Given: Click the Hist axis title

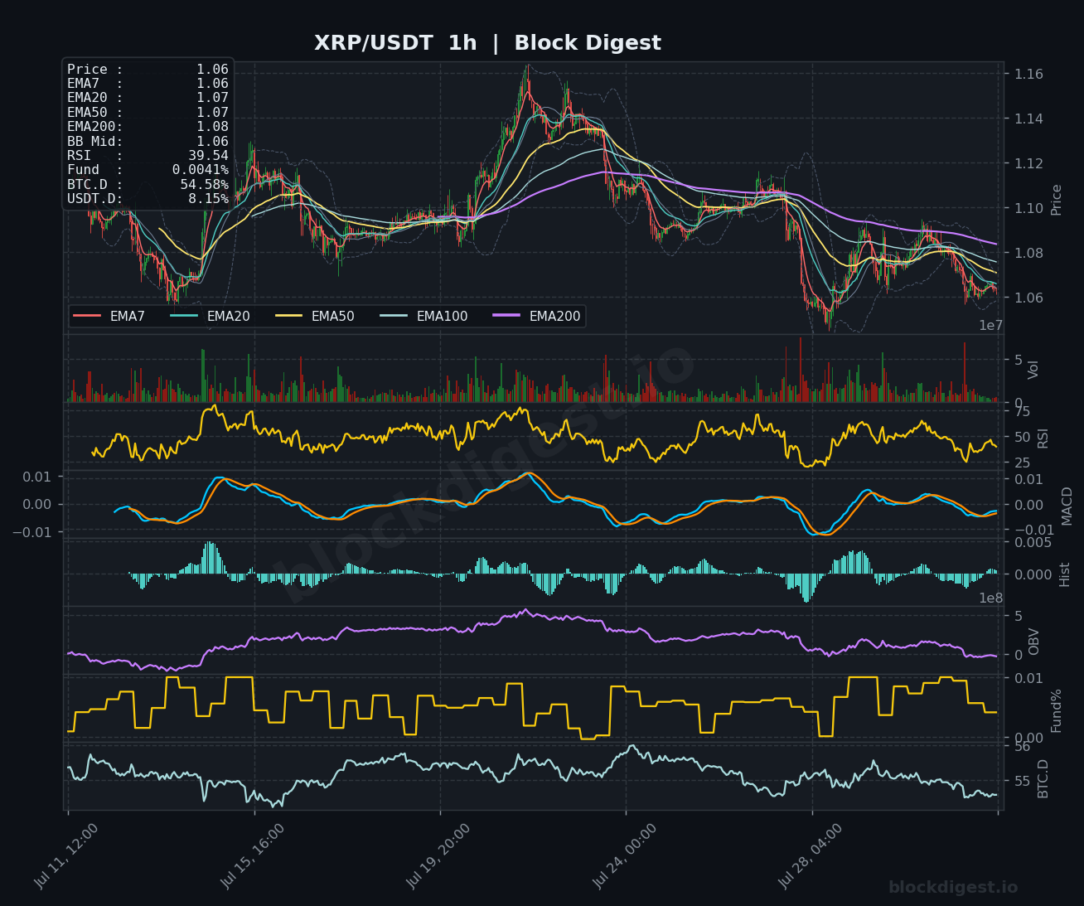Looking at the screenshot, I should click(1065, 574).
